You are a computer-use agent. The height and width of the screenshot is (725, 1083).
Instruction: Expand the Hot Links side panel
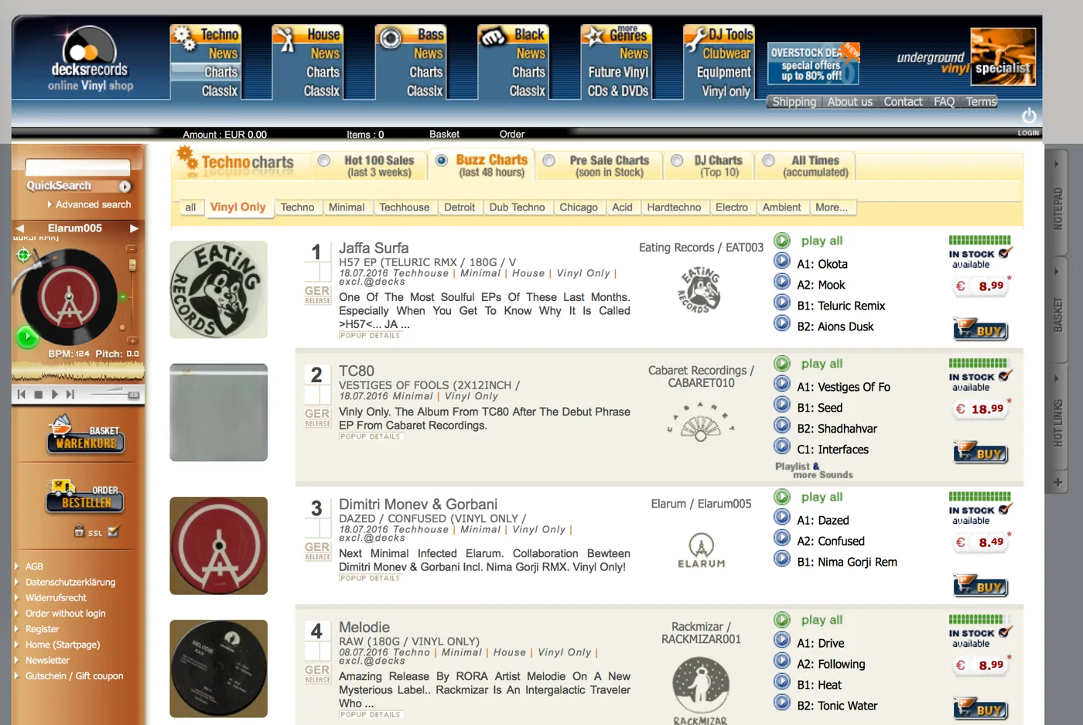point(1056,418)
